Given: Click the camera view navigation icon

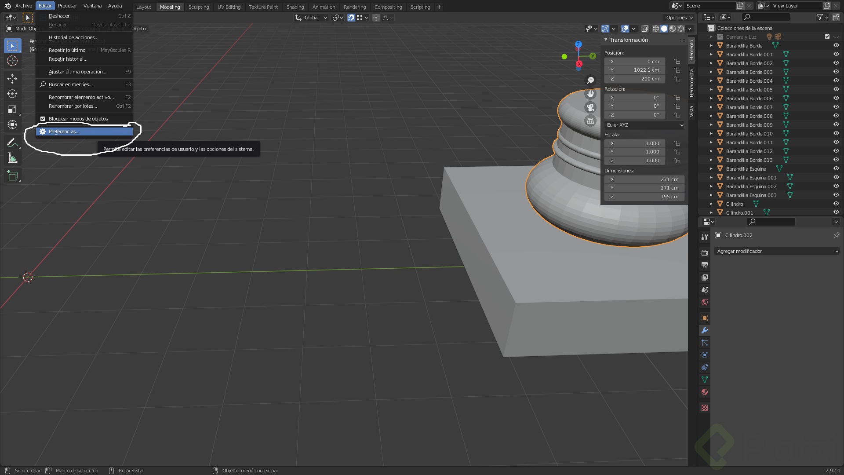Looking at the screenshot, I should pyautogui.click(x=590, y=107).
